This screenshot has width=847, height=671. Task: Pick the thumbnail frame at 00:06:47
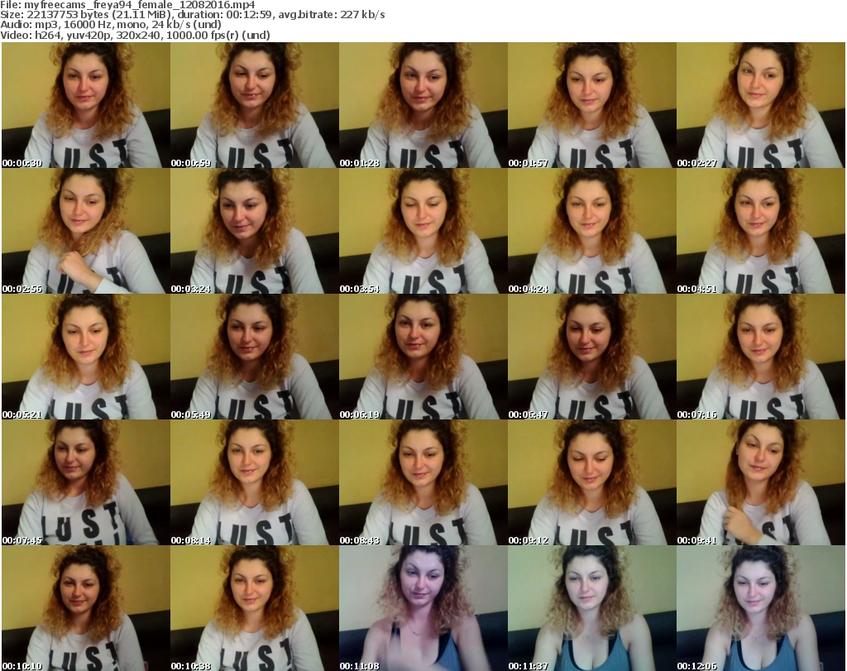[591, 357]
